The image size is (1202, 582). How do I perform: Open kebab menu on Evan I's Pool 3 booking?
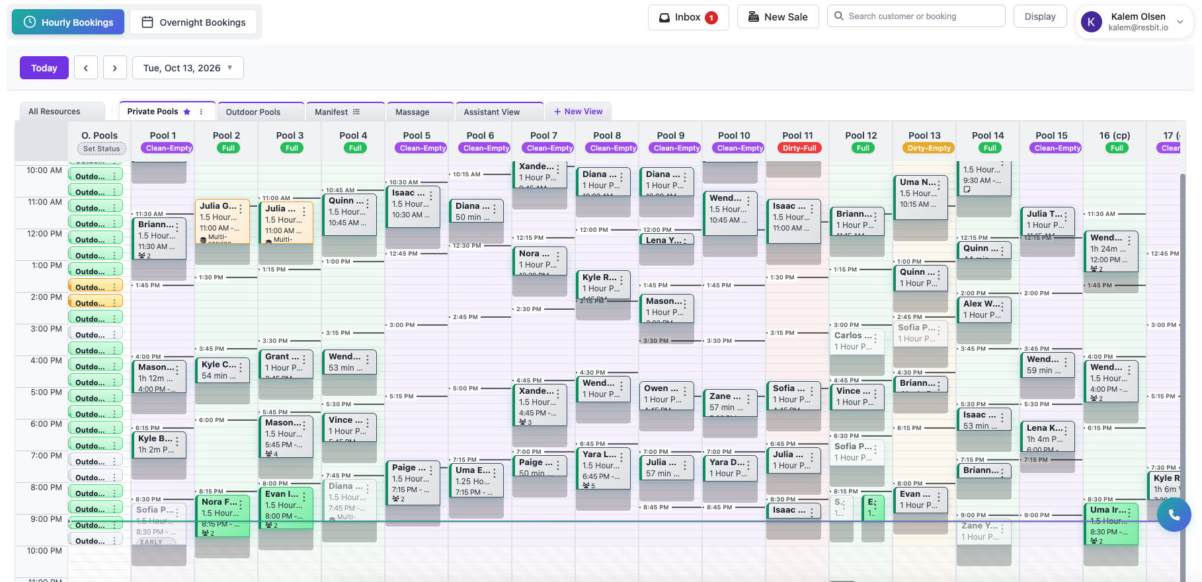pyautogui.click(x=304, y=497)
